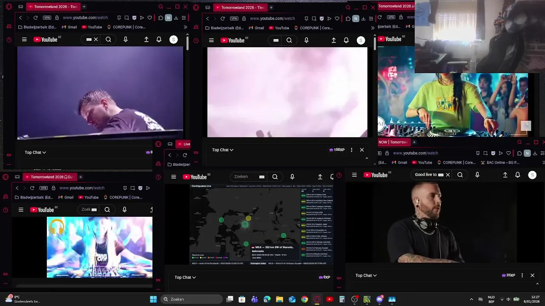This screenshot has width=545, height=306.
Task: Select 'NOW | Tomorro' tab
Action: [393, 142]
